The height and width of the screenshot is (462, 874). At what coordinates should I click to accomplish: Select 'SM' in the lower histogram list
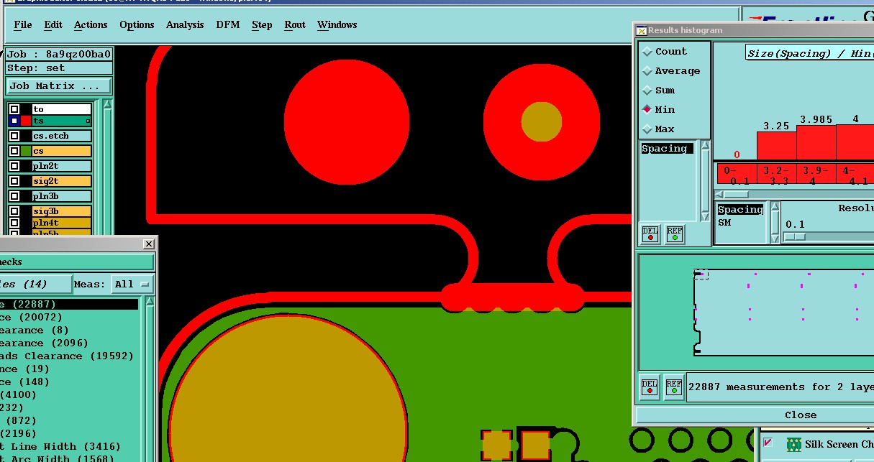pyautogui.click(x=724, y=223)
